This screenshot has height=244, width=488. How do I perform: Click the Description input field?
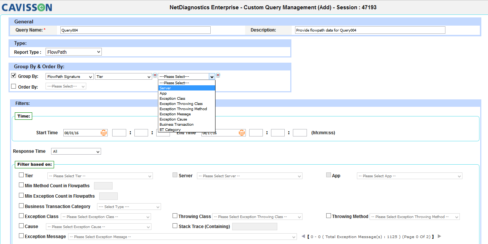tap(370, 30)
